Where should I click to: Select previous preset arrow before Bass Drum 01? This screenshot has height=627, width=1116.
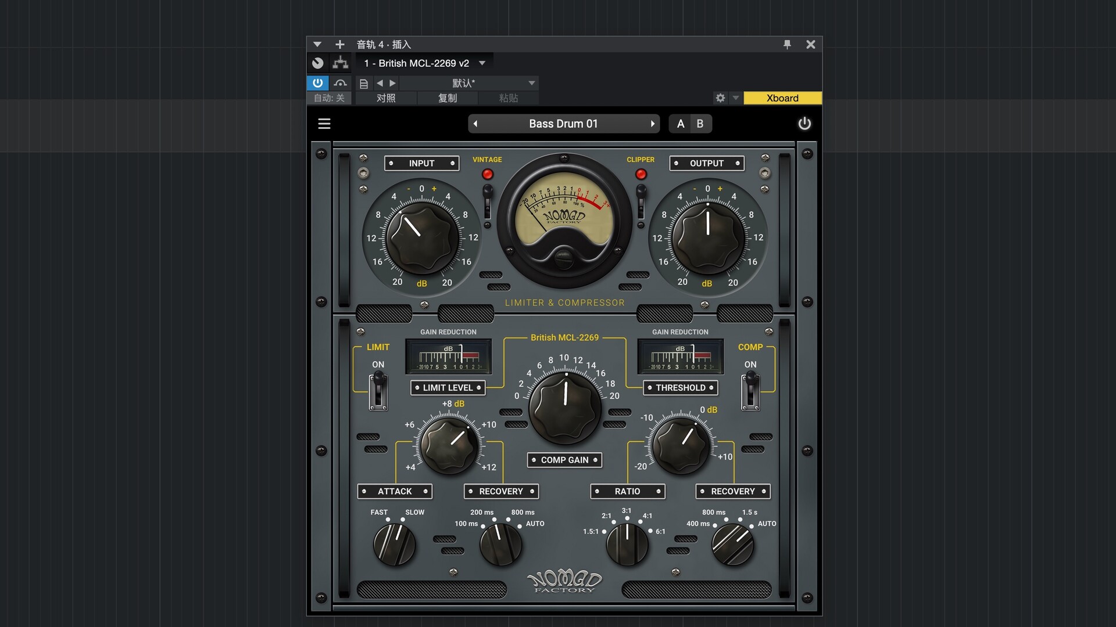(475, 124)
